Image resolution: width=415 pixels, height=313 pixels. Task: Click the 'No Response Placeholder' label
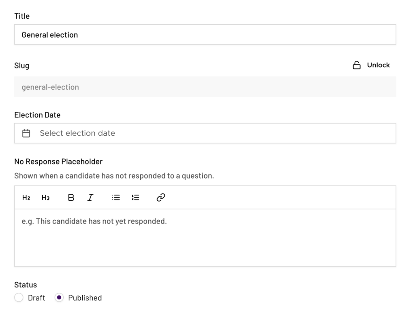(x=58, y=162)
